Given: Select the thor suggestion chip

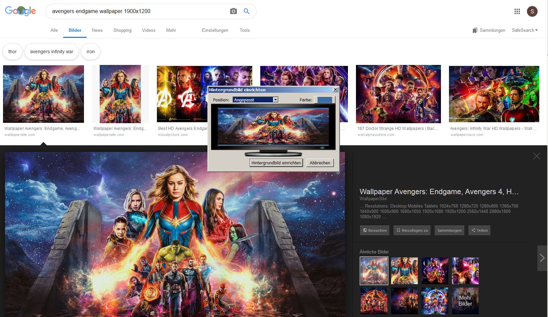Looking at the screenshot, I should pyautogui.click(x=13, y=52).
